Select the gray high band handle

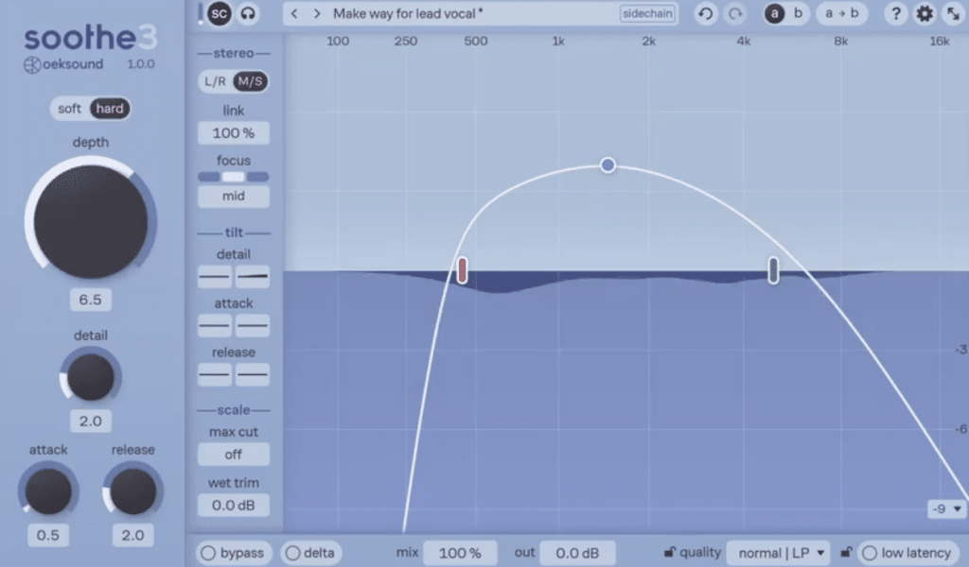[x=773, y=270]
